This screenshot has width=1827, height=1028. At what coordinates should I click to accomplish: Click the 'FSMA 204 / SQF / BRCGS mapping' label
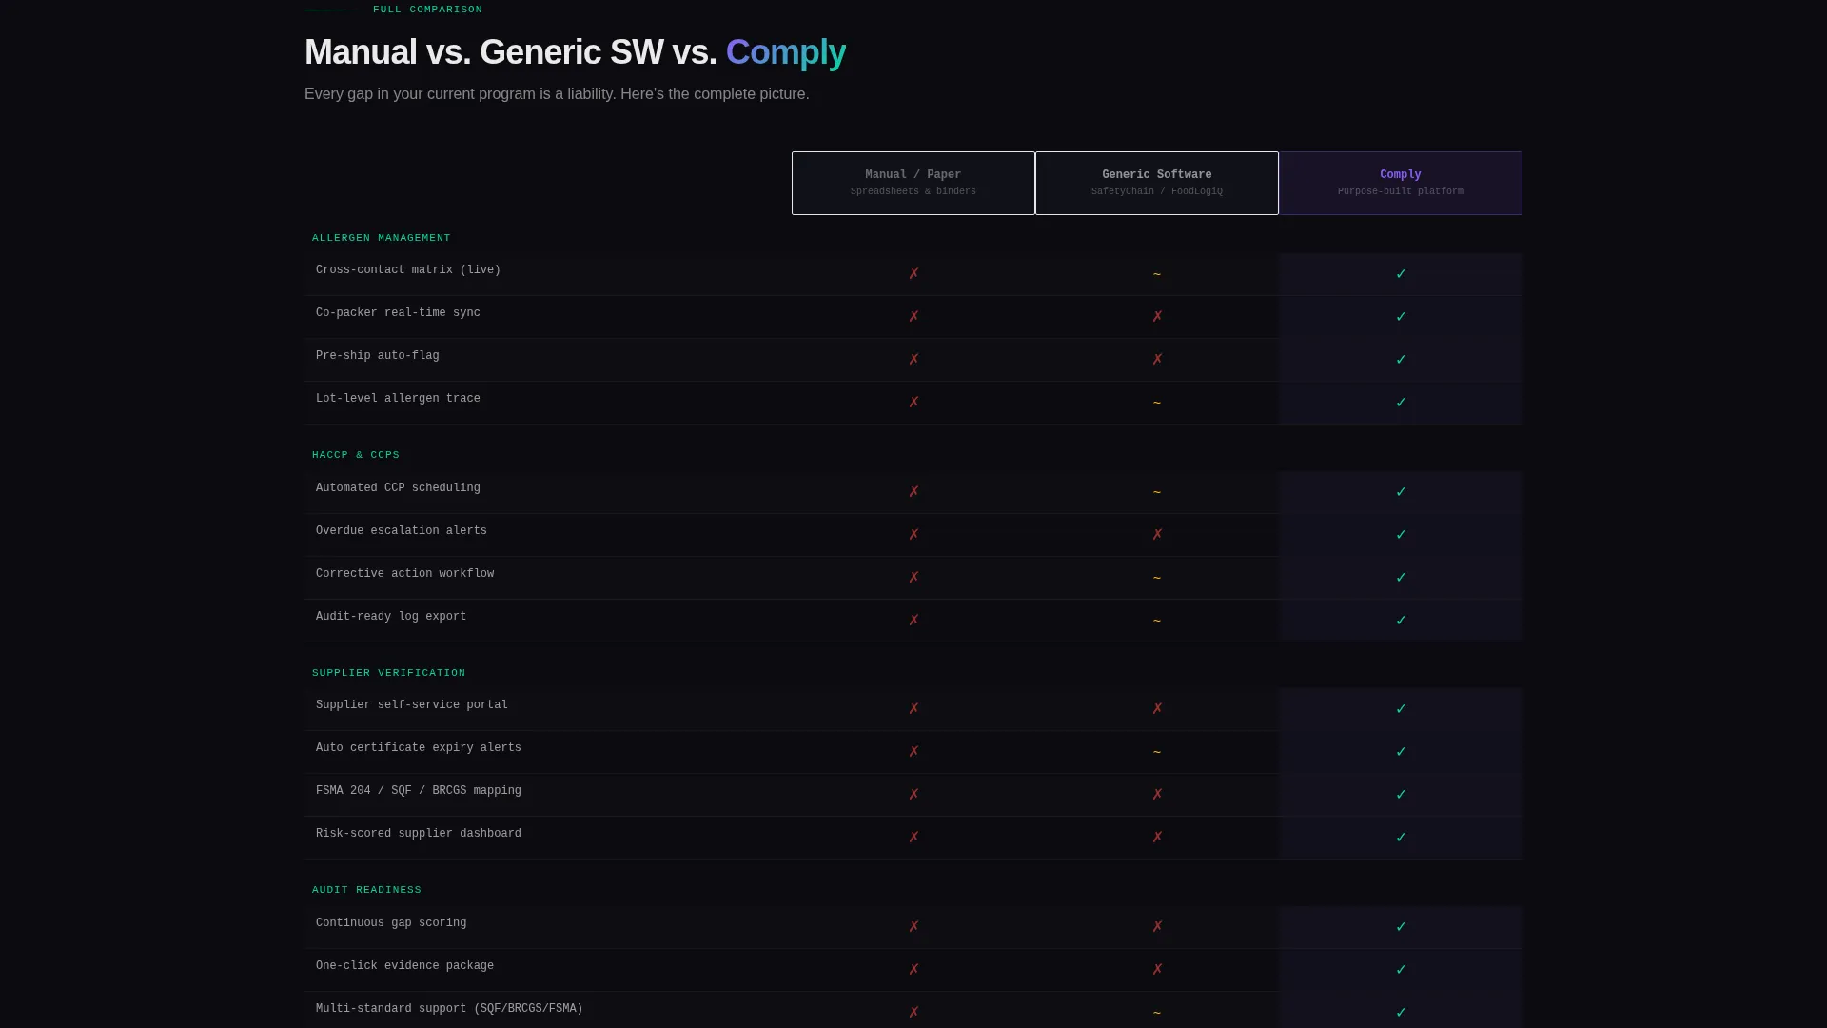point(419,791)
